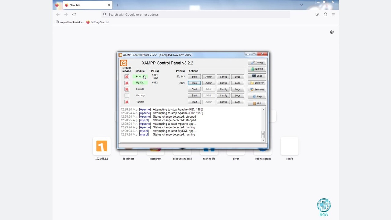Screen dimensions: 391x220
Task: Close the New Tab tab
Action: (x=109, y=5)
